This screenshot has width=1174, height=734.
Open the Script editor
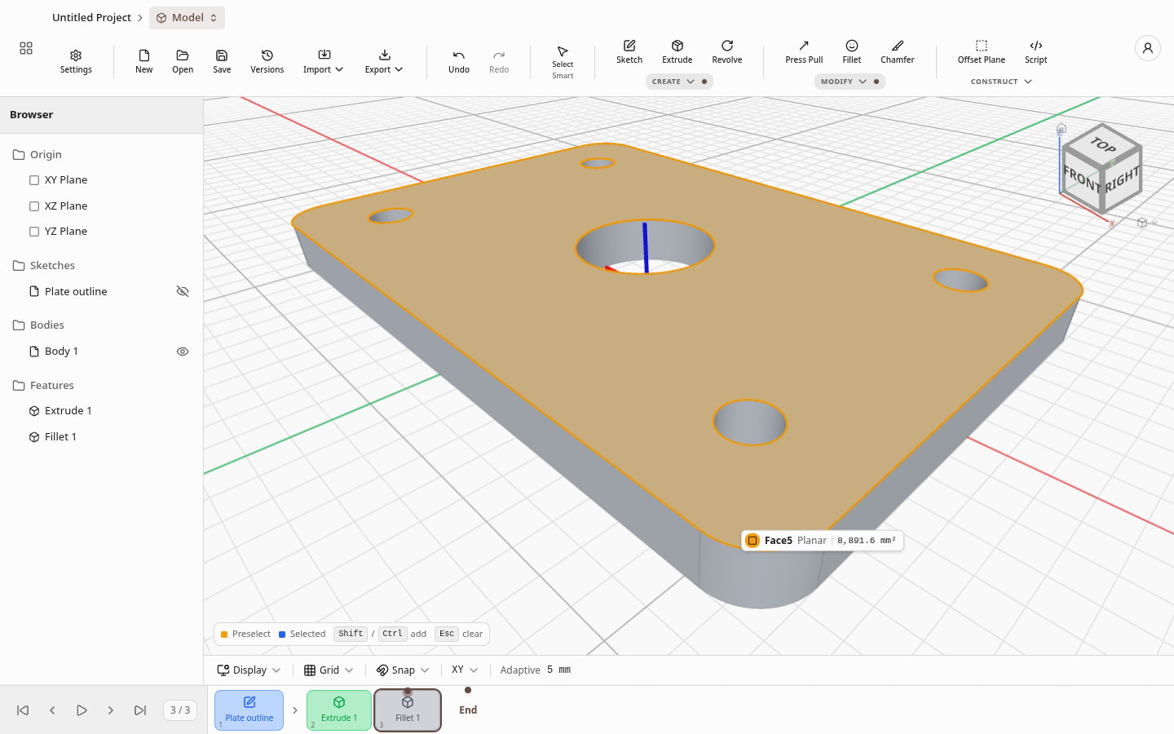(1036, 51)
